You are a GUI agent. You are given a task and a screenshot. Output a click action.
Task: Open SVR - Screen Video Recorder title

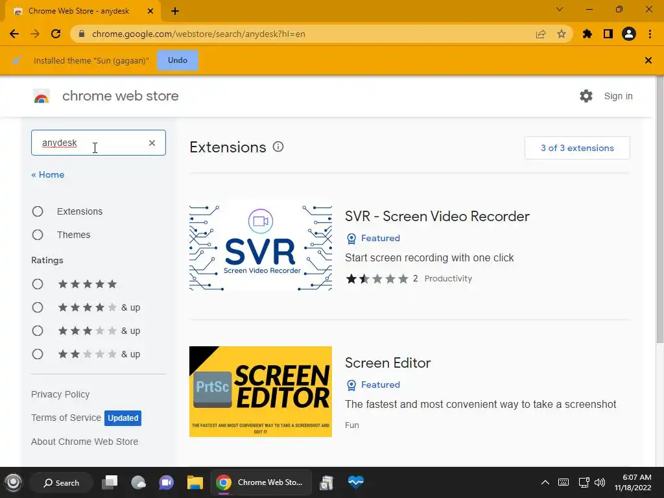pyautogui.click(x=437, y=217)
